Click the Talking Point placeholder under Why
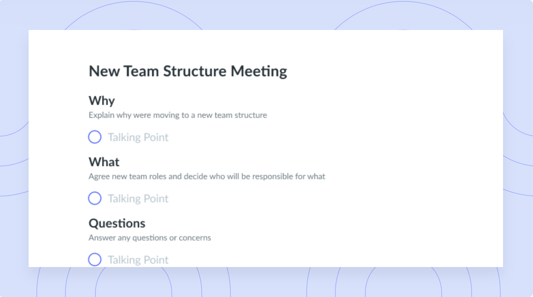533x297 pixels. (x=138, y=137)
